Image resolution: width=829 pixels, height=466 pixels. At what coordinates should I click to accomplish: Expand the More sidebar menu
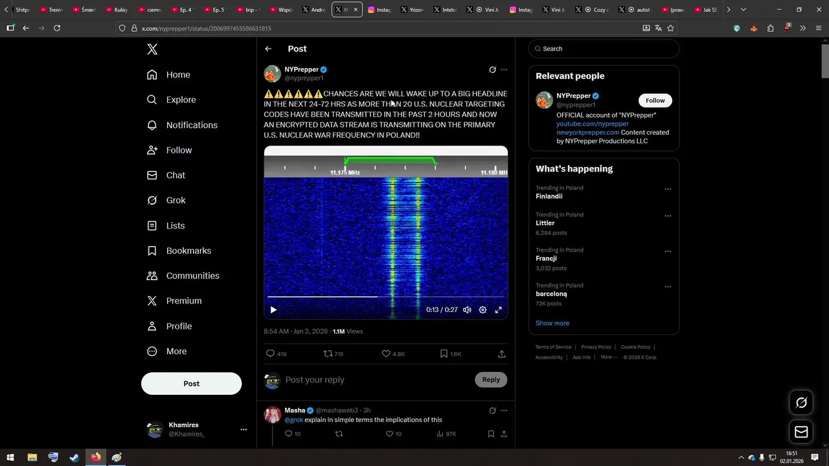[x=166, y=351]
